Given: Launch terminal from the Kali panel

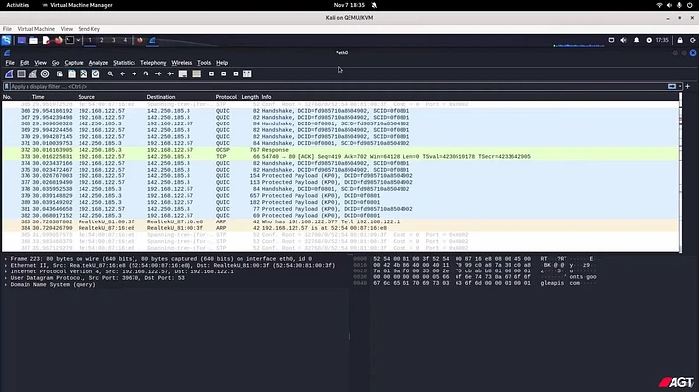Looking at the screenshot, I should pos(69,40).
